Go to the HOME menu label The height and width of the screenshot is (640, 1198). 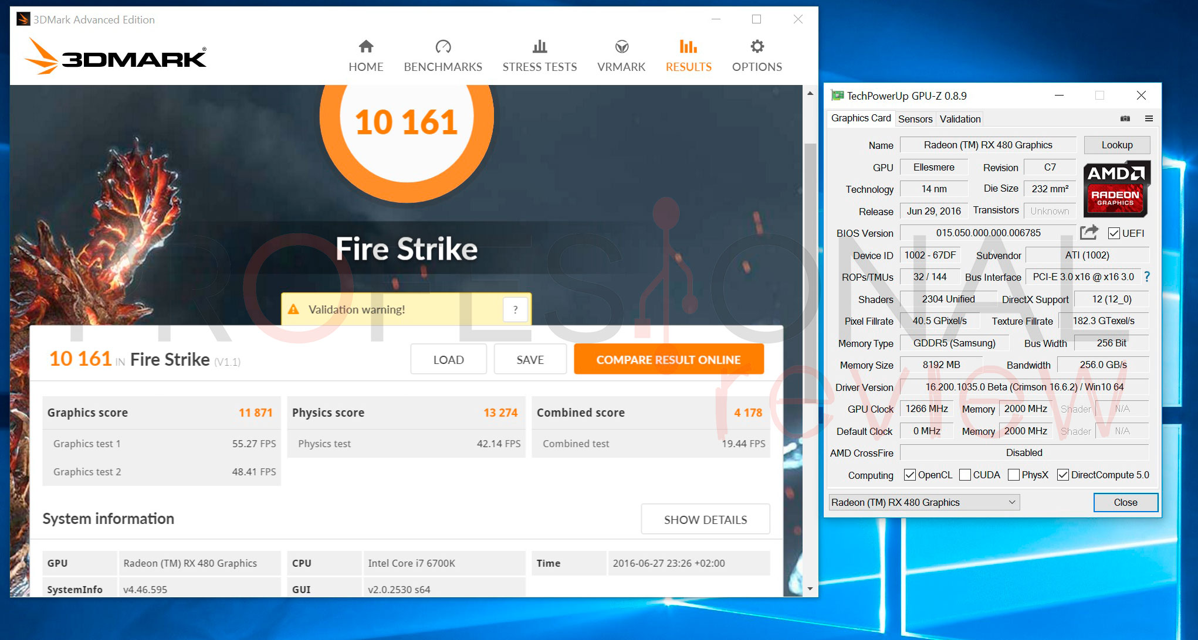click(366, 67)
